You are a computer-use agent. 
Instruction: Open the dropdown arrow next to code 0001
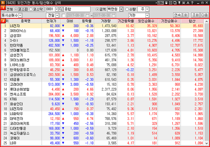57,9
